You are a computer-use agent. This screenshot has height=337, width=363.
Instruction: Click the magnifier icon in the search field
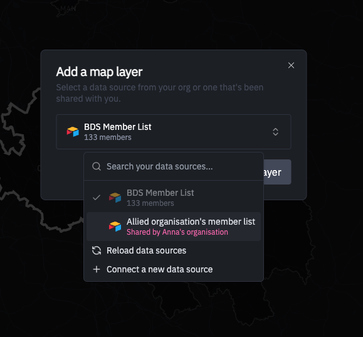(97, 166)
